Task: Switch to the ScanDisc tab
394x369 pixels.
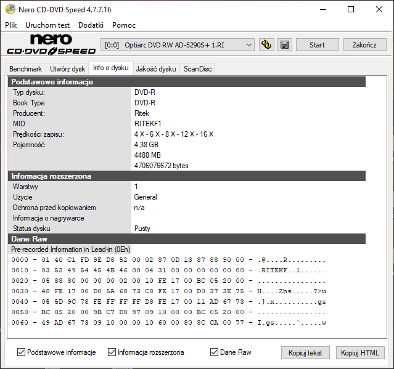Action: (197, 69)
